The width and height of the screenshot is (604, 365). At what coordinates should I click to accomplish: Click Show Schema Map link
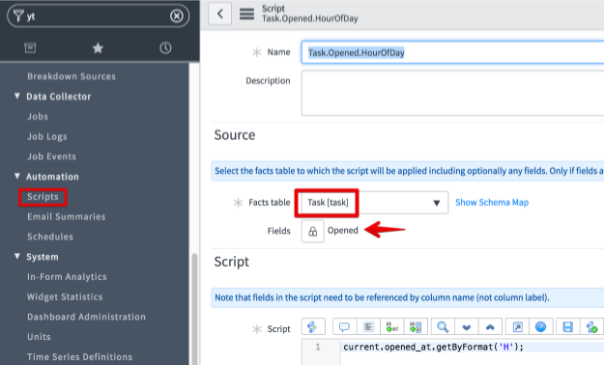492,203
